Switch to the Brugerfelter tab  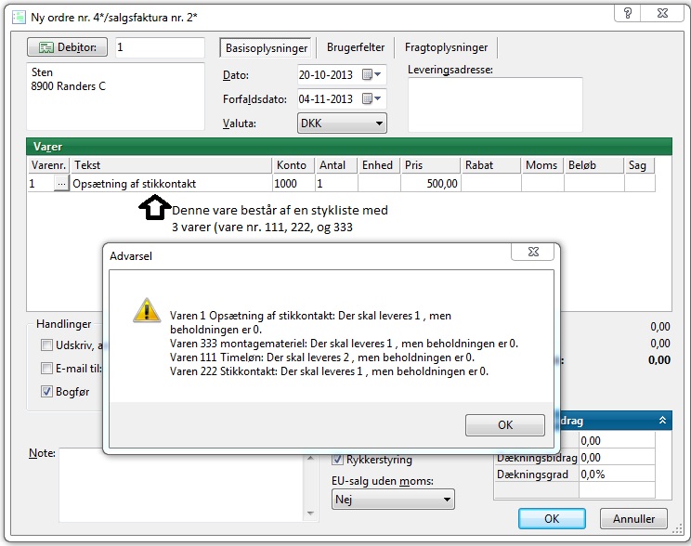click(357, 47)
